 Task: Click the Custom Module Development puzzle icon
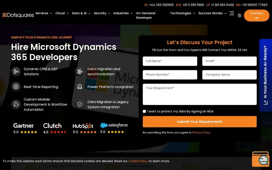click(16, 104)
